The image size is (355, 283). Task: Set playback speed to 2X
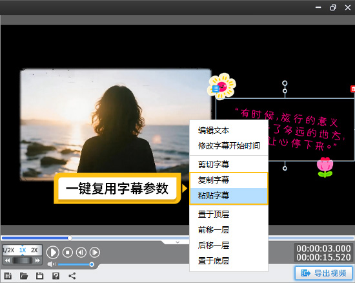click(34, 250)
